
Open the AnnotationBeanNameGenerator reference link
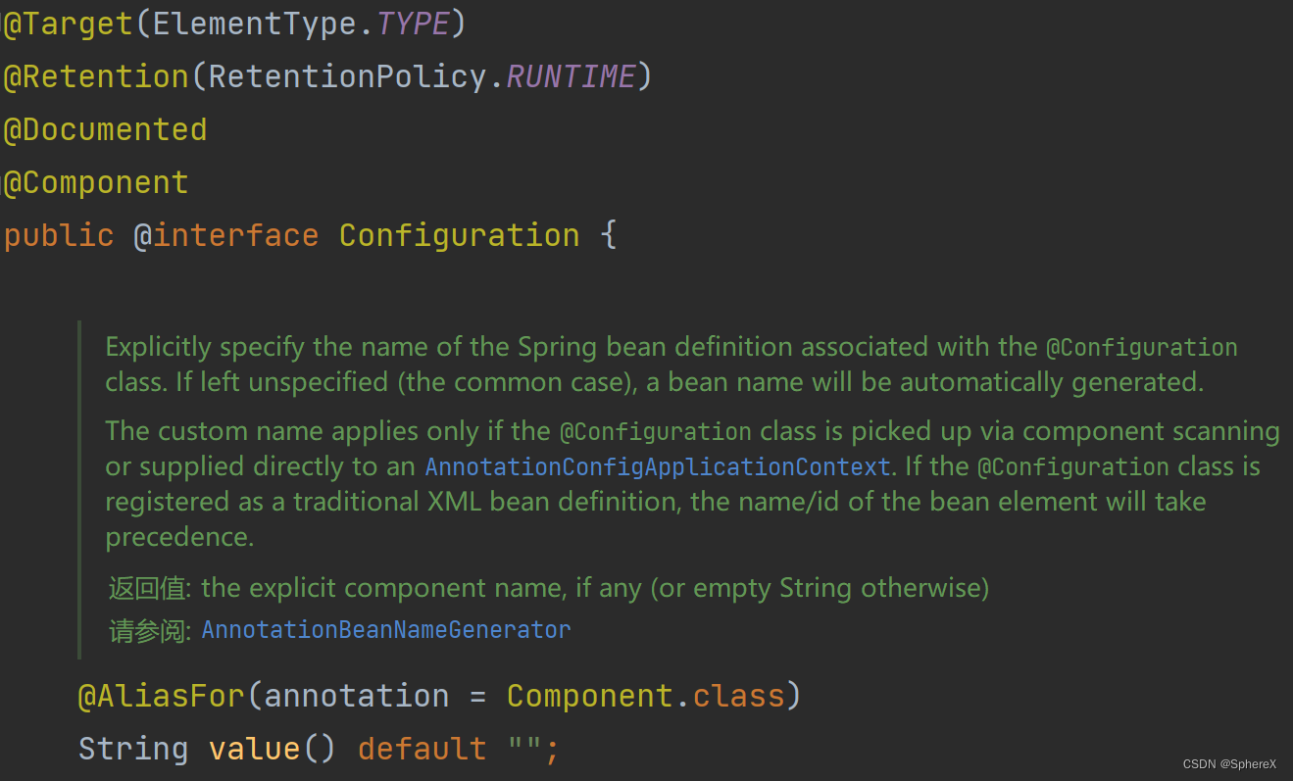pyautogui.click(x=385, y=629)
